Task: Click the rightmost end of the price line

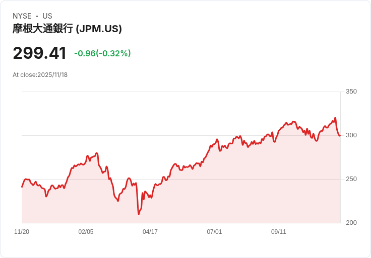Action: (340, 136)
